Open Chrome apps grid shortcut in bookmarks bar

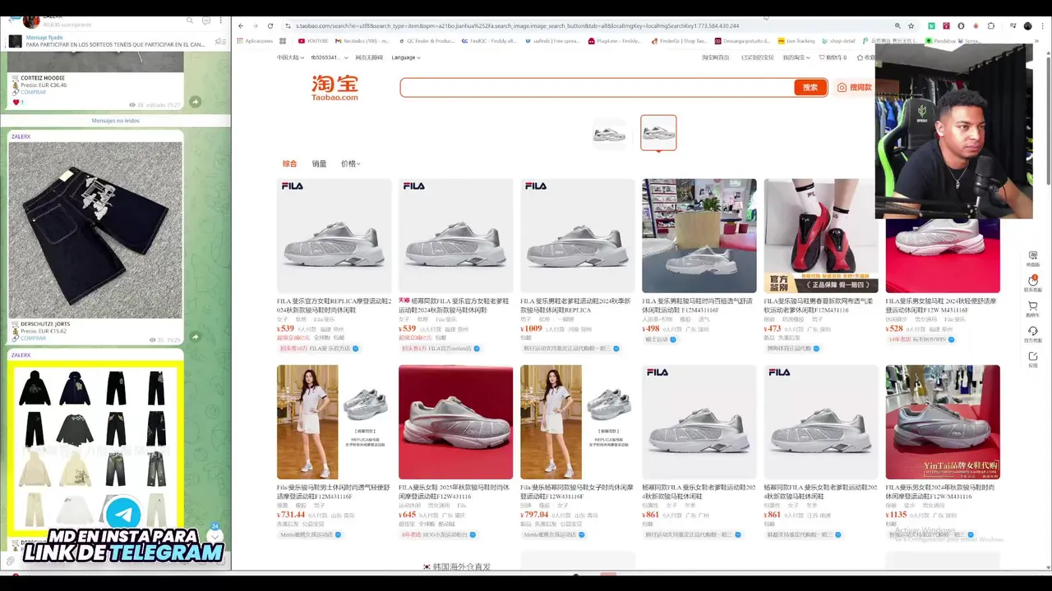point(283,40)
